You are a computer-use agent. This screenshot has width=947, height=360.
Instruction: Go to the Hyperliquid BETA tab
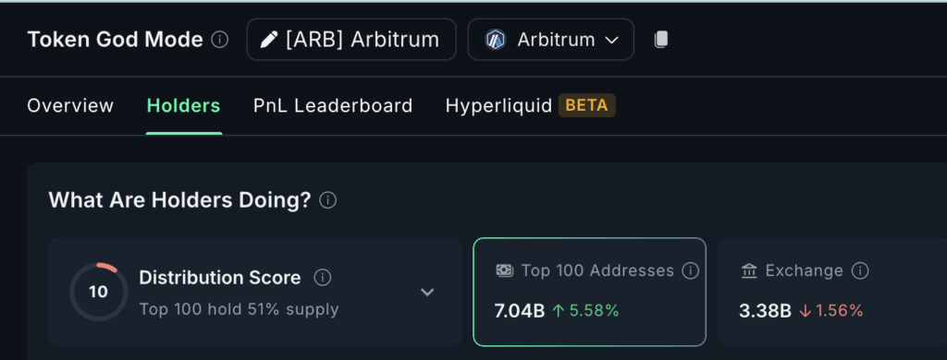tap(530, 106)
